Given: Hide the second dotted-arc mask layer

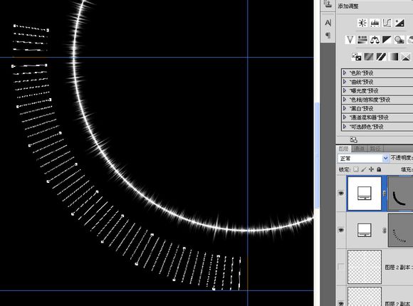Looking at the screenshot, I should [341, 230].
